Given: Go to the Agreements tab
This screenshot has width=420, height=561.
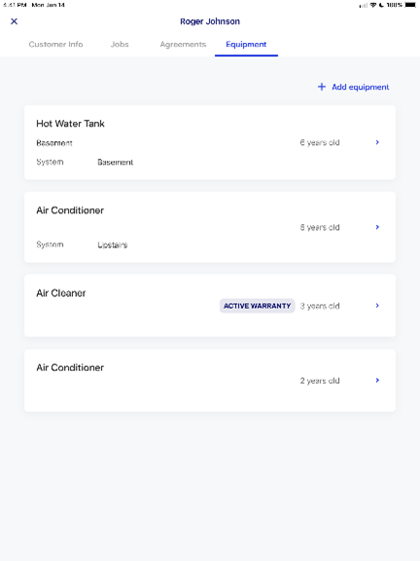Looking at the screenshot, I should click(183, 45).
